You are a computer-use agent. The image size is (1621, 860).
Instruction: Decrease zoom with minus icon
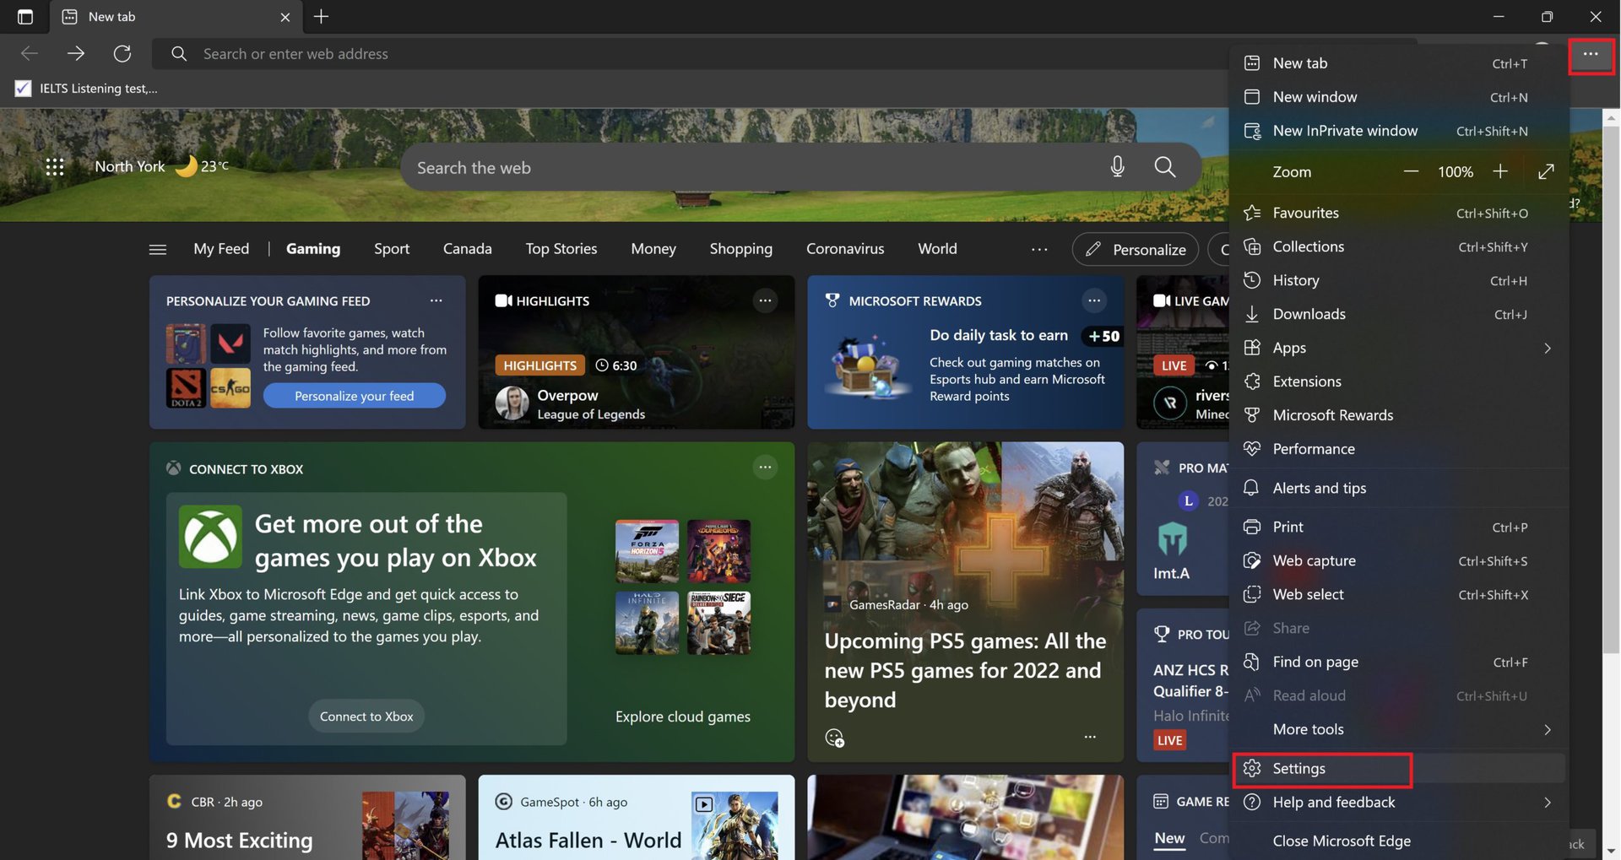pyautogui.click(x=1411, y=171)
